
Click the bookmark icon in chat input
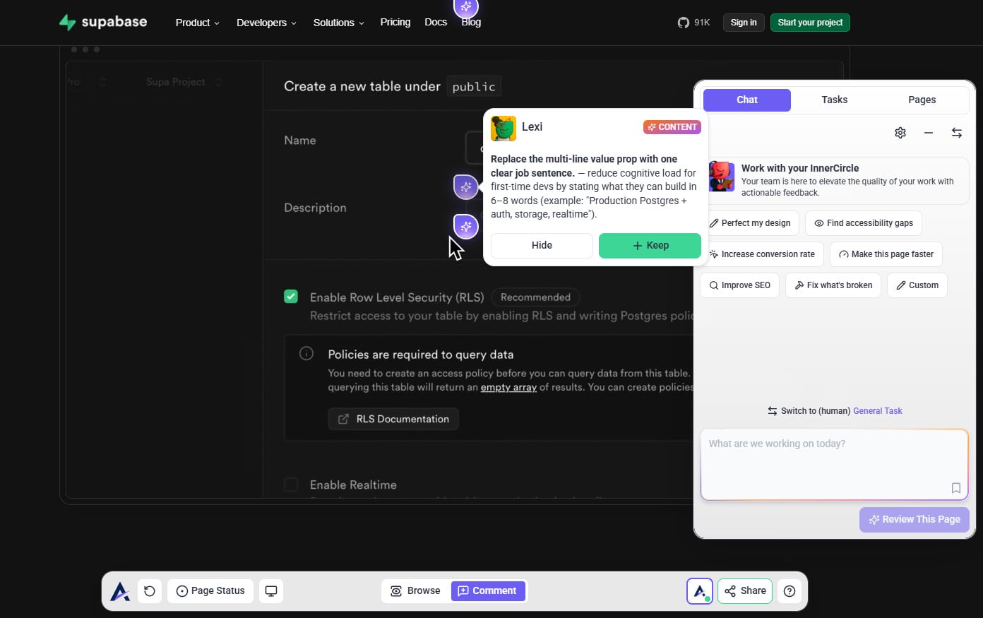pos(955,488)
